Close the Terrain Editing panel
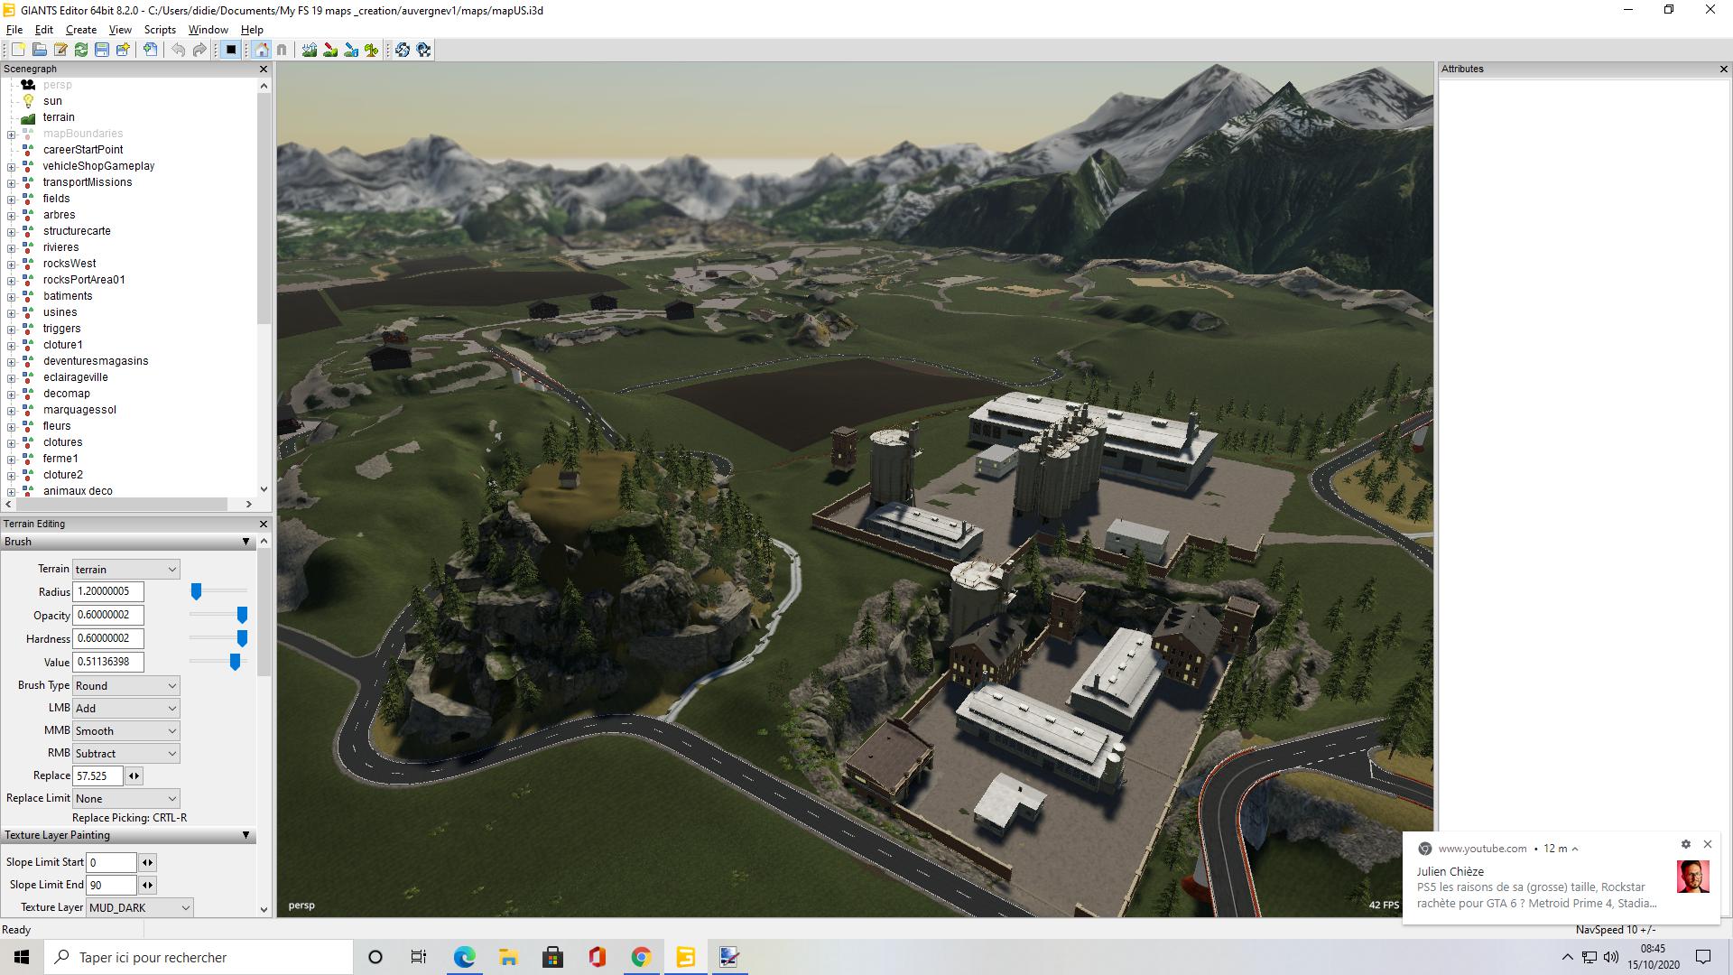This screenshot has height=975, width=1733. click(264, 524)
